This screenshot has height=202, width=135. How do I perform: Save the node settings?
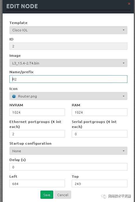click(x=47, y=195)
